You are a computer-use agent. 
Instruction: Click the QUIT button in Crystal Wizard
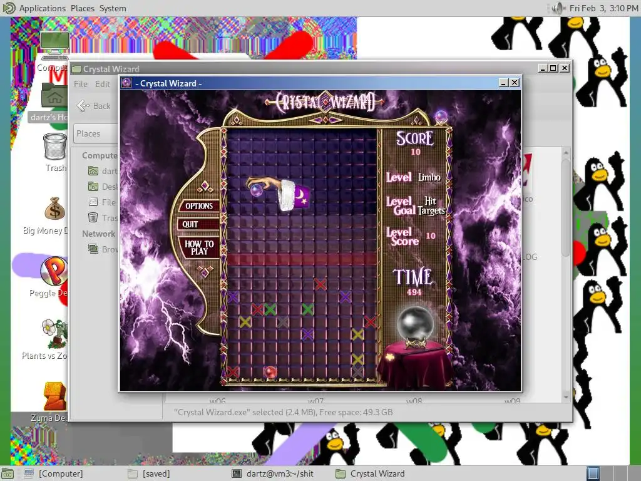coord(198,224)
